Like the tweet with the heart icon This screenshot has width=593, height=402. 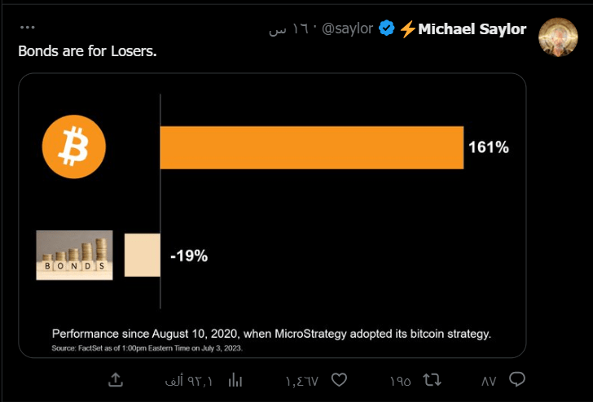click(339, 380)
